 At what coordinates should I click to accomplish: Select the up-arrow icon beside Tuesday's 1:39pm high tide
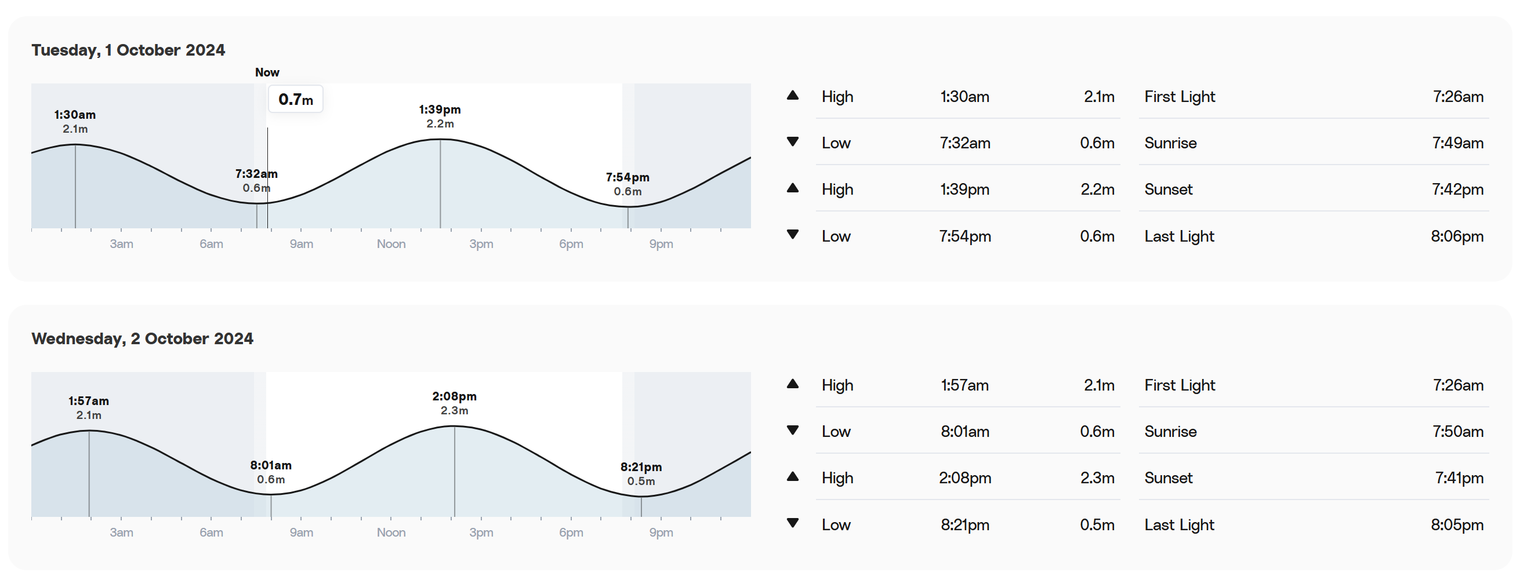pos(792,188)
